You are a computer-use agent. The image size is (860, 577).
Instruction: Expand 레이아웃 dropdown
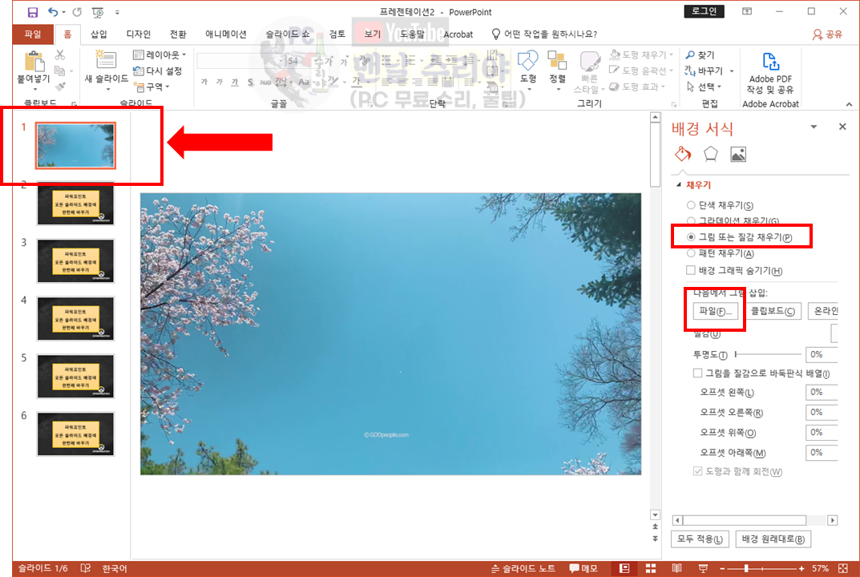pyautogui.click(x=159, y=54)
